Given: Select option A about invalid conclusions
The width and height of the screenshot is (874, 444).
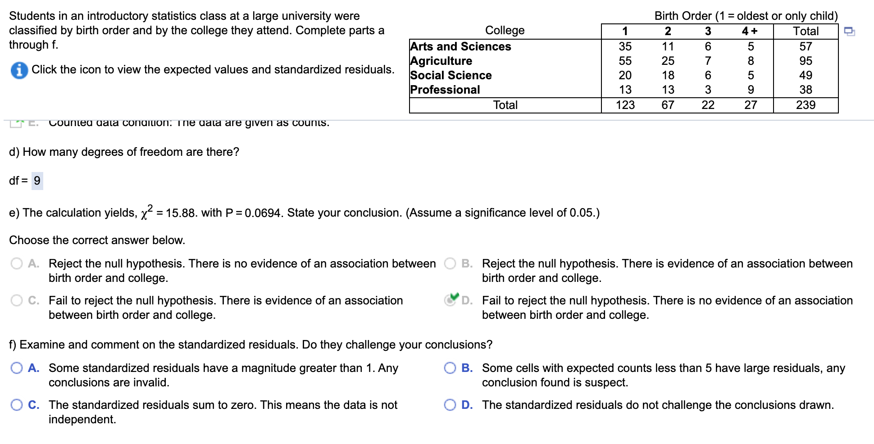Looking at the screenshot, I should pyautogui.click(x=16, y=368).
